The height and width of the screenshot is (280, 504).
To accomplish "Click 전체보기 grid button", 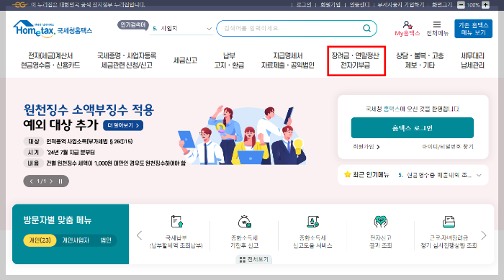I will 254,259.
